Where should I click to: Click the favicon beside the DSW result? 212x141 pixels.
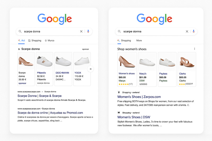coord(119,112)
